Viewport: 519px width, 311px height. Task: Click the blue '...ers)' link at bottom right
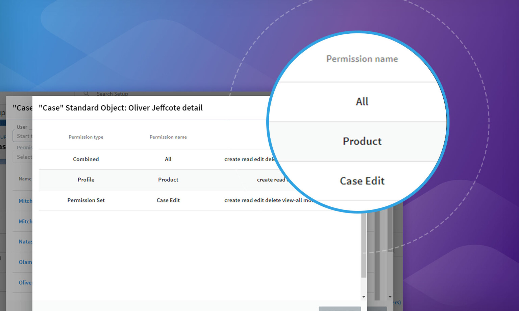pyautogui.click(x=397, y=302)
